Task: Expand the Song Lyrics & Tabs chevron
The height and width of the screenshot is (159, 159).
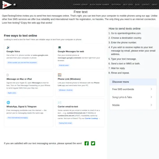Action: [151, 97]
